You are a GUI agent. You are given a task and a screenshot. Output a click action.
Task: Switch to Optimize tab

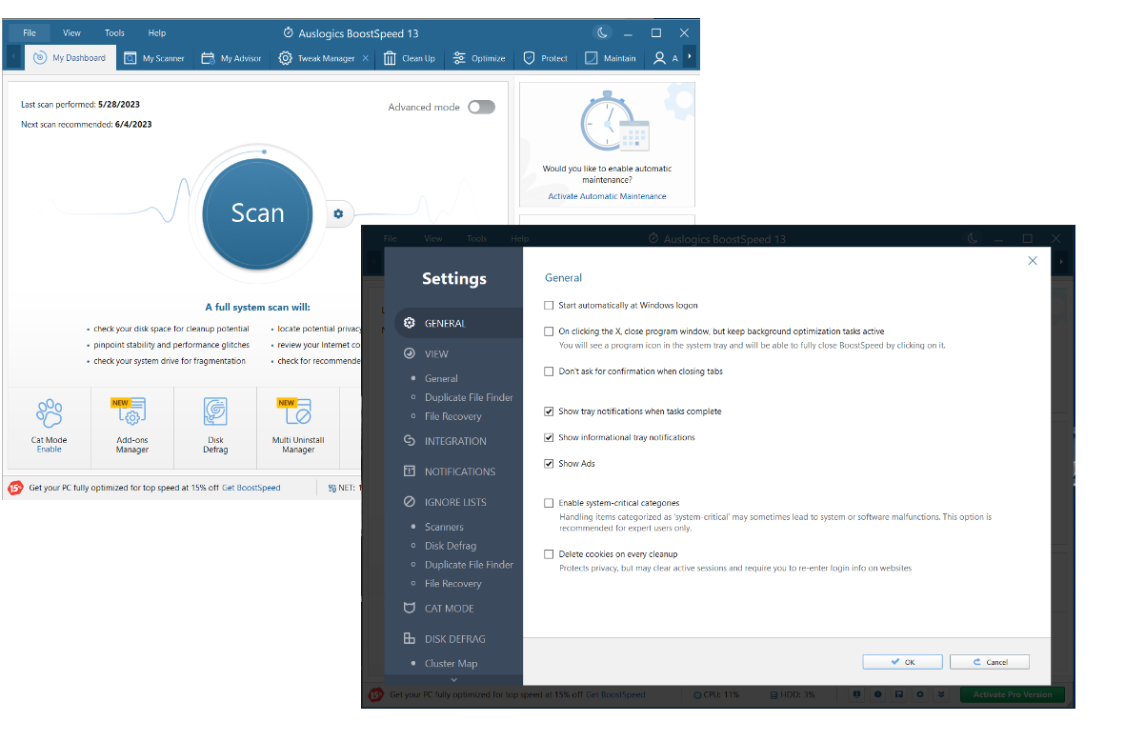(479, 58)
